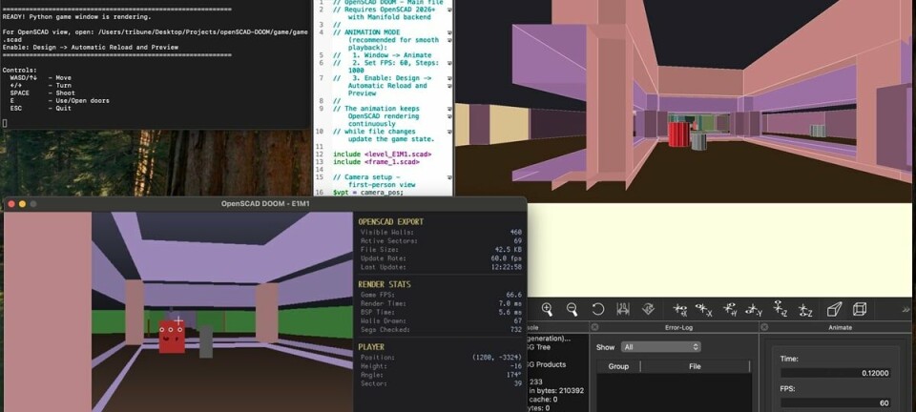This screenshot has width=916, height=412.
Task: Click the Game FPS value 66.6
Action: 514,295
